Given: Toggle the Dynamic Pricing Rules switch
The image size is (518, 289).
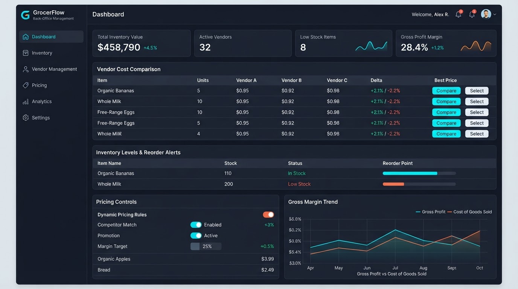Looking at the screenshot, I should tap(268, 214).
